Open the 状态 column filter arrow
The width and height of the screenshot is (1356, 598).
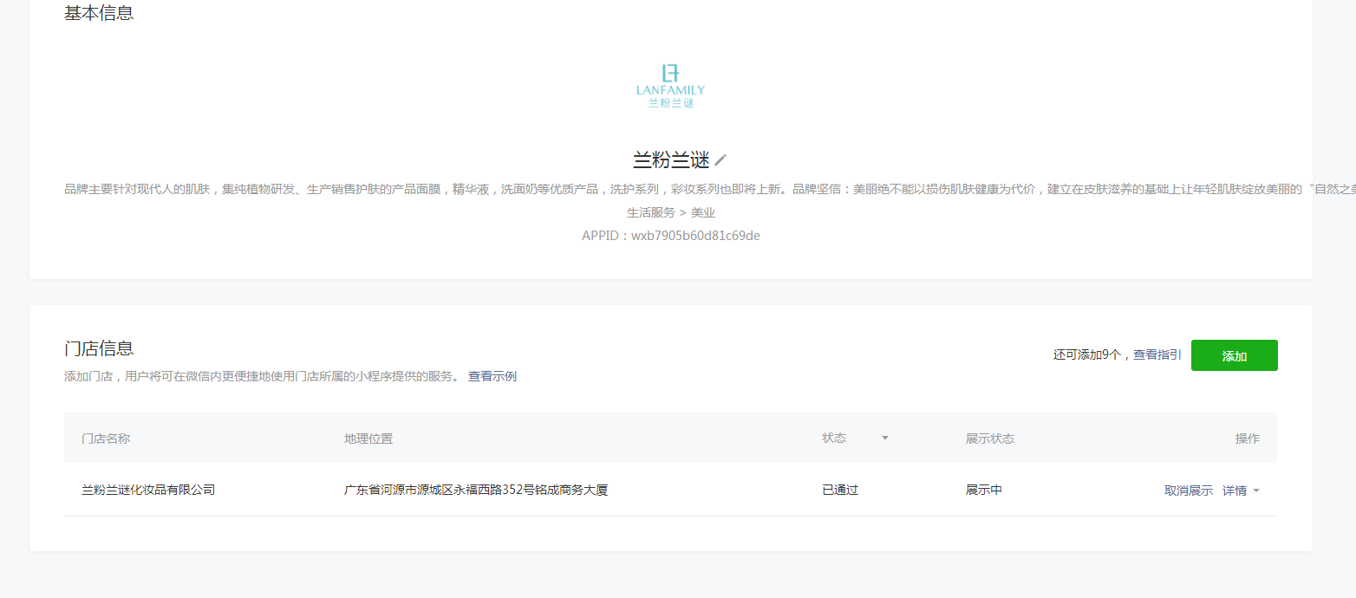[x=885, y=439]
